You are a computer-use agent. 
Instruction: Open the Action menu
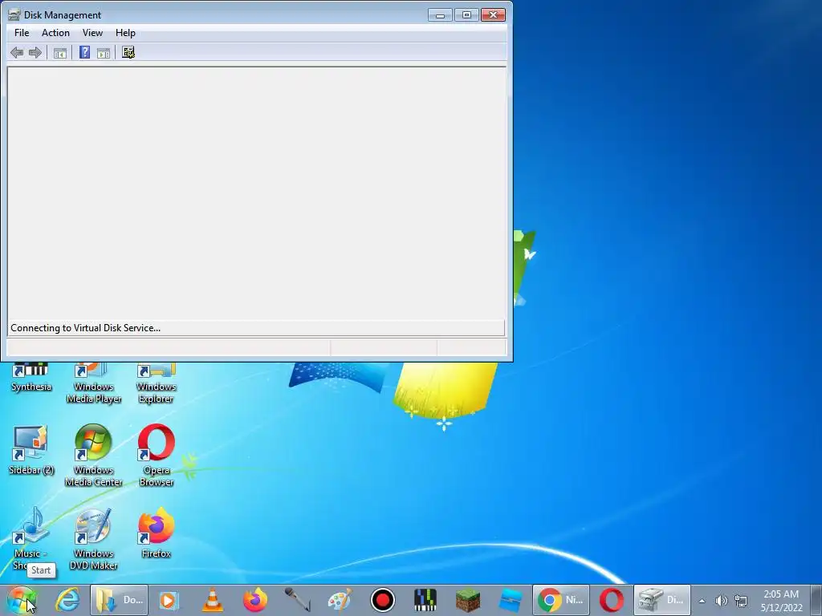[x=55, y=32]
